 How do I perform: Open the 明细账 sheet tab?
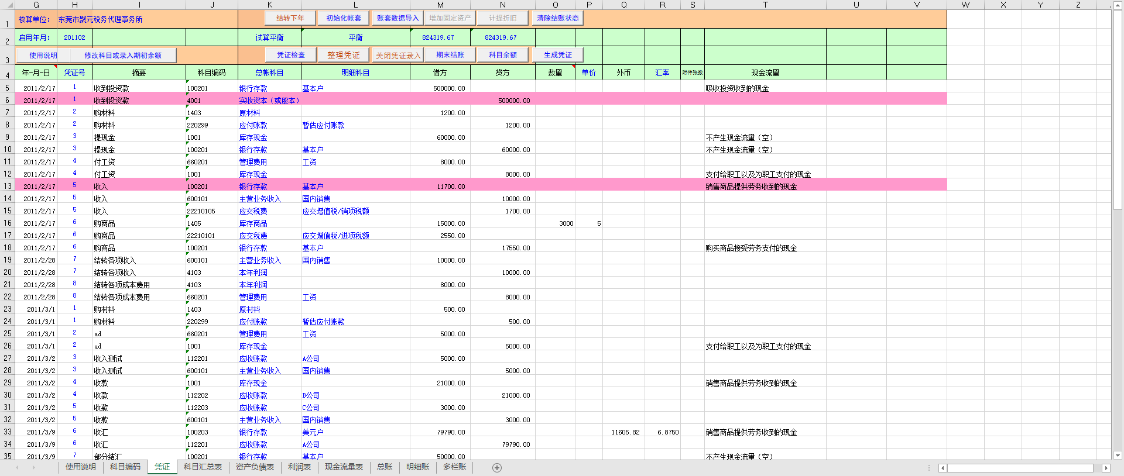418,467
